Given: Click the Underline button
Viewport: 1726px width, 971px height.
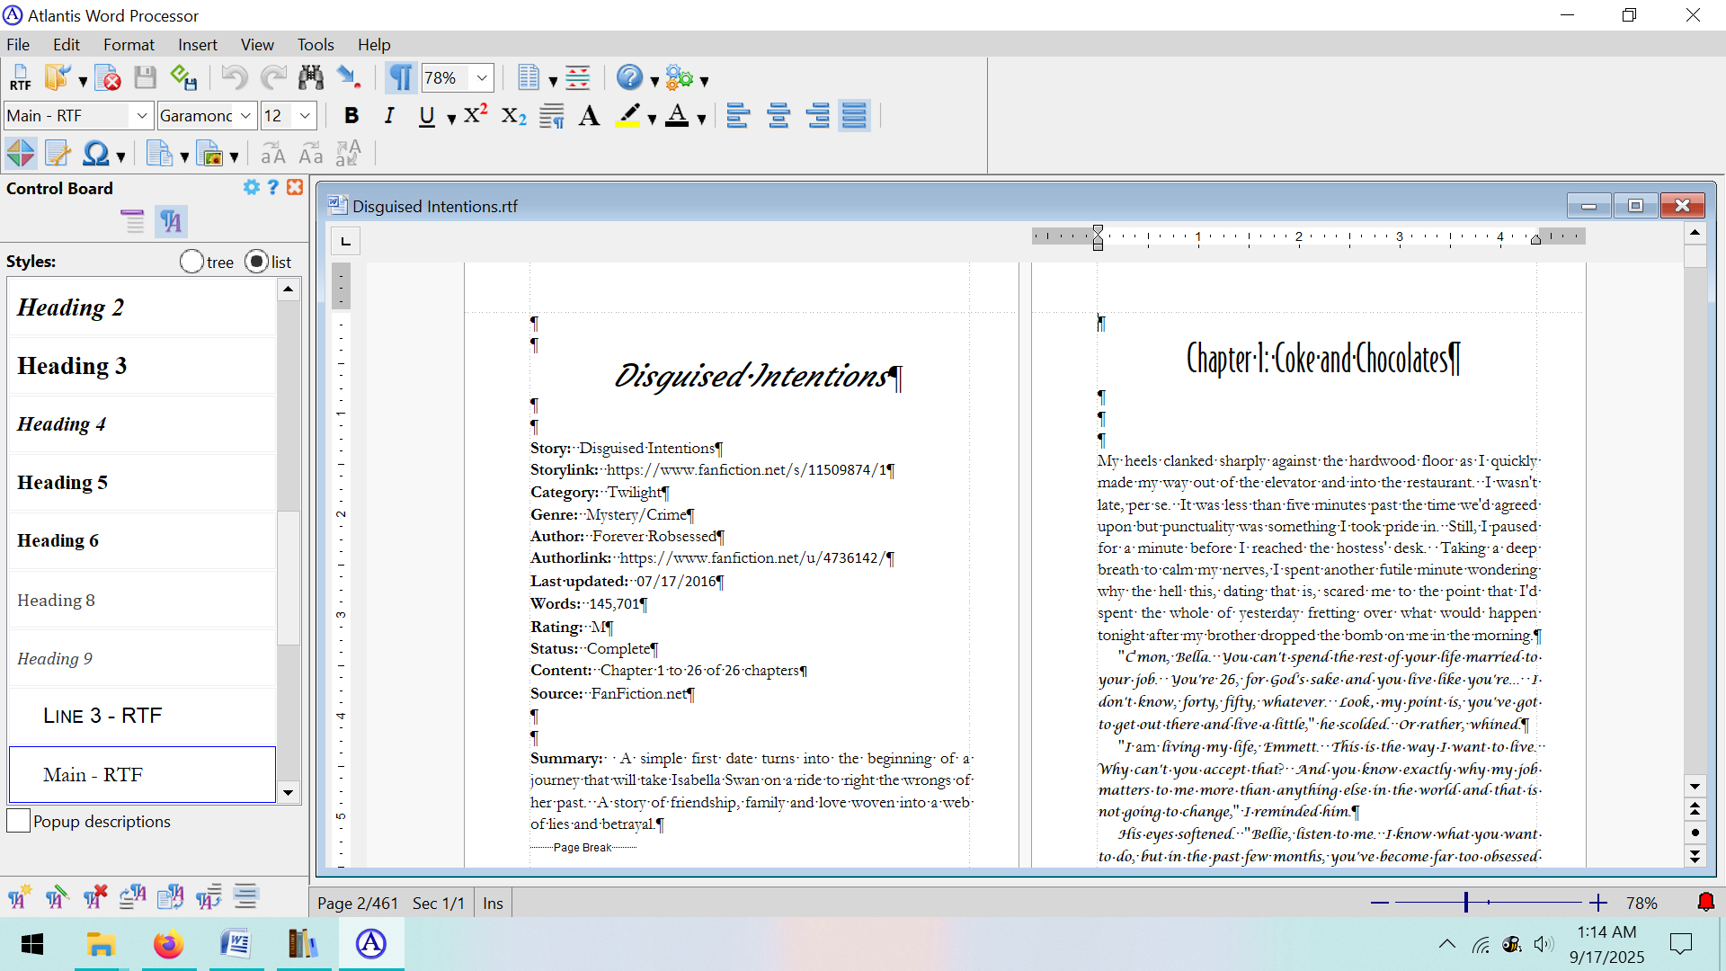Looking at the screenshot, I should (x=427, y=116).
